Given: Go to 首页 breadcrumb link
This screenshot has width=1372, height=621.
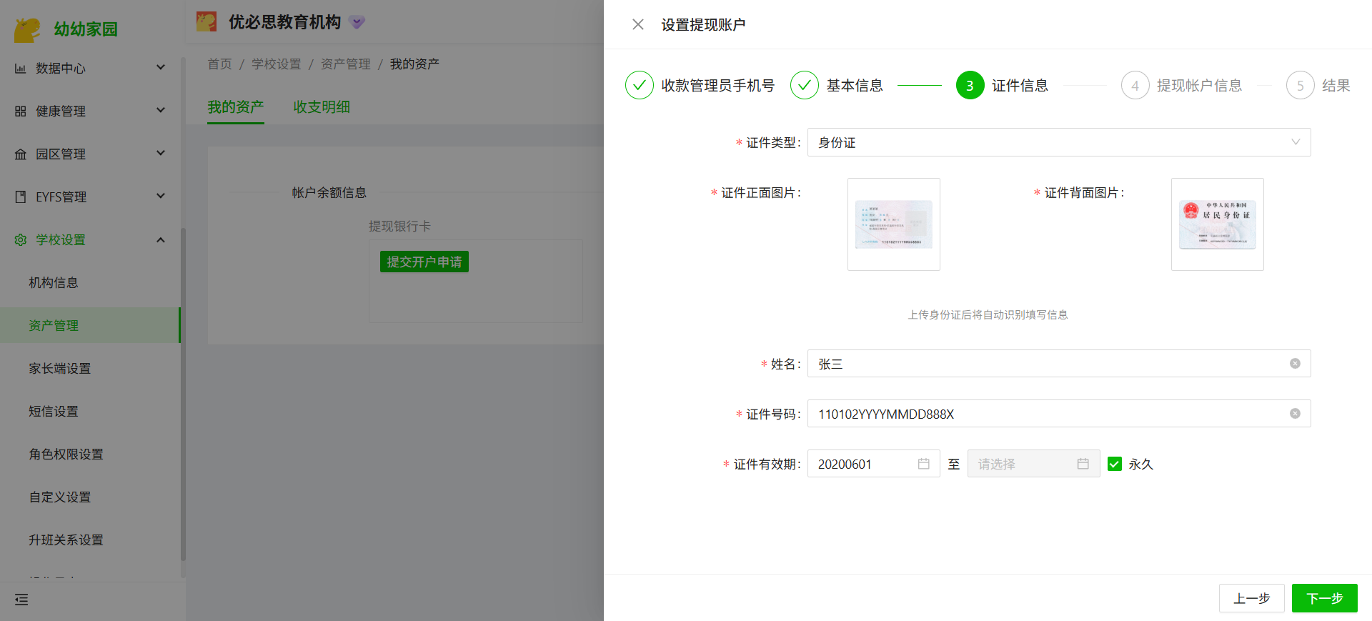Looking at the screenshot, I should (220, 64).
